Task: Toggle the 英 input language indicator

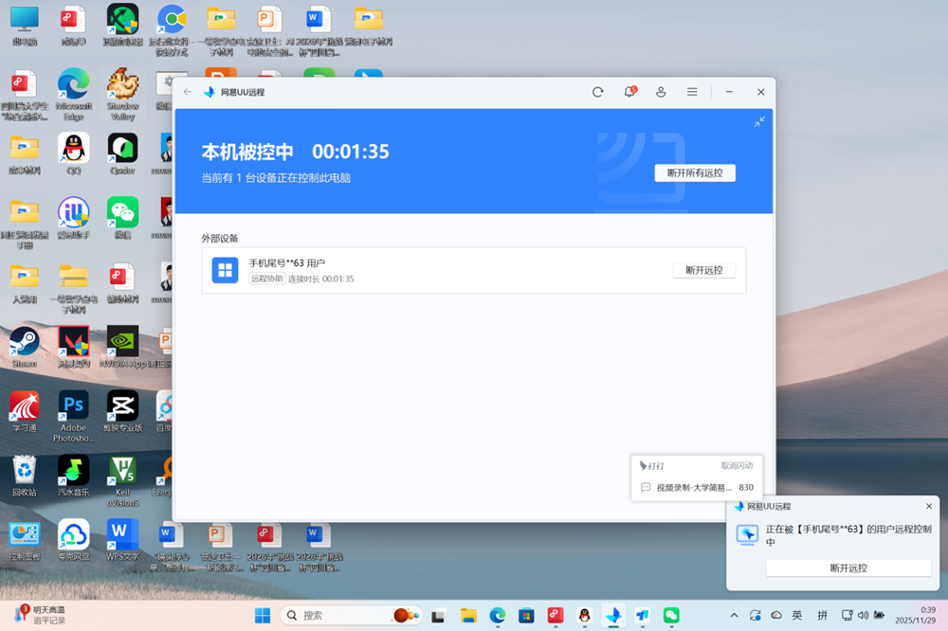Action: (x=797, y=615)
